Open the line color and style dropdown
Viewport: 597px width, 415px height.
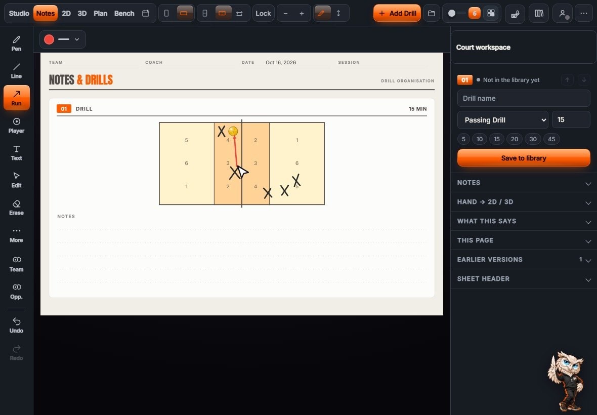click(62, 39)
